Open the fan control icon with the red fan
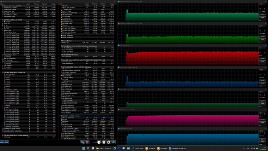 click(x=87, y=142)
